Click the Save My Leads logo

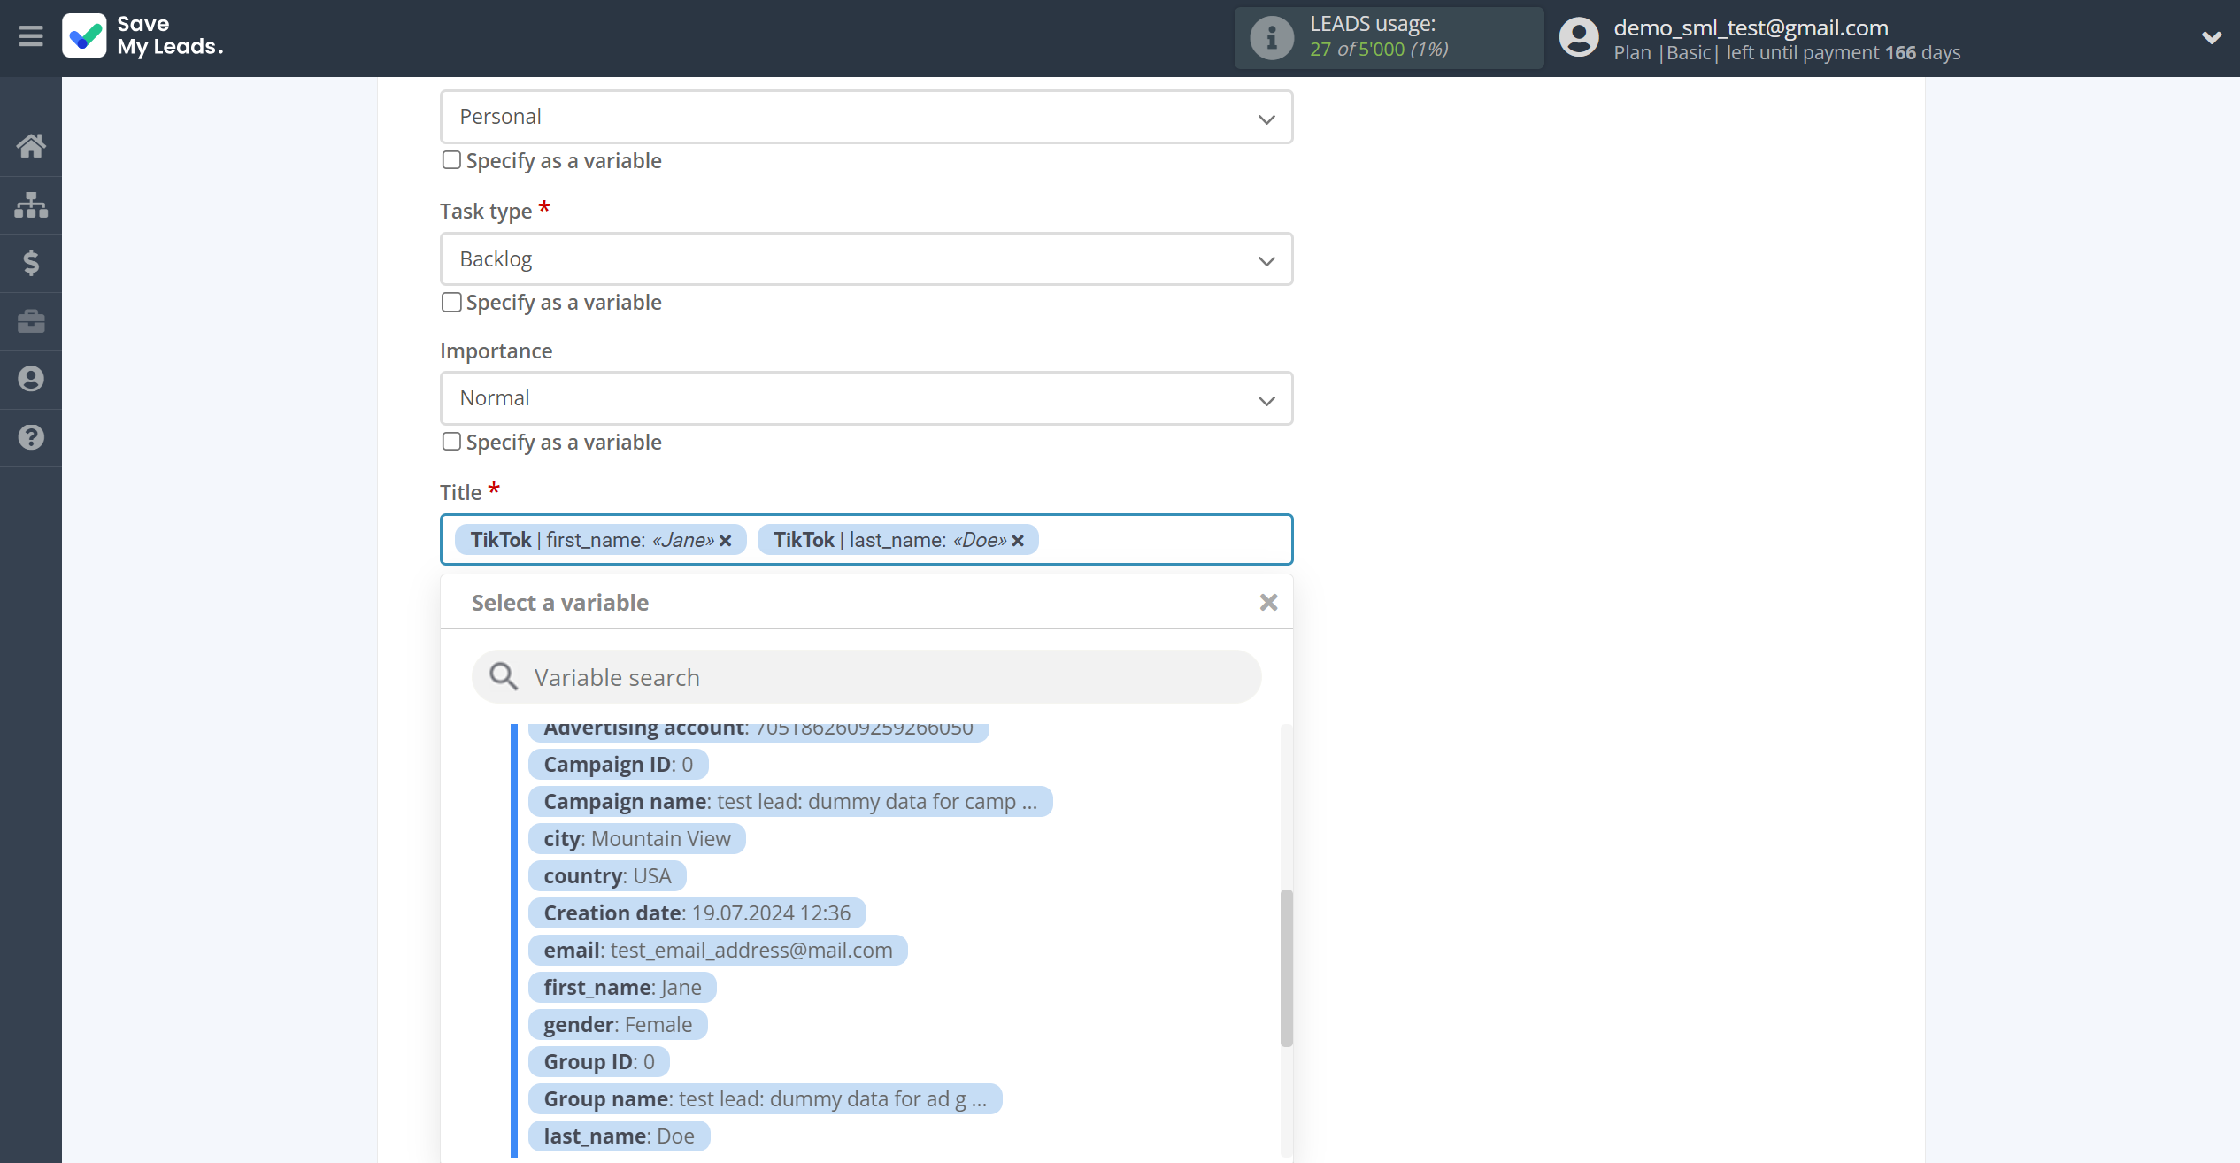[x=142, y=36]
